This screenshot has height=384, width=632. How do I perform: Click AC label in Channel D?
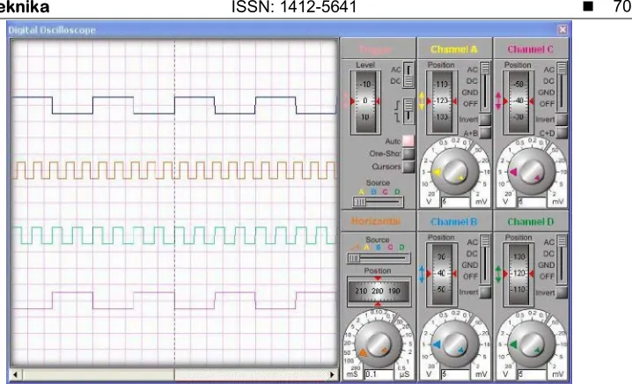coord(548,242)
